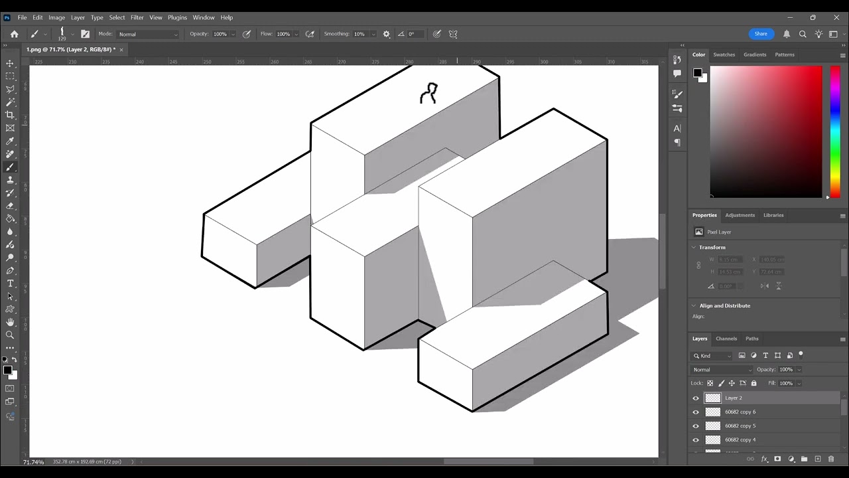Screen dimensions: 849x478
Task: Switch to the Swatches tab
Action: (724, 54)
